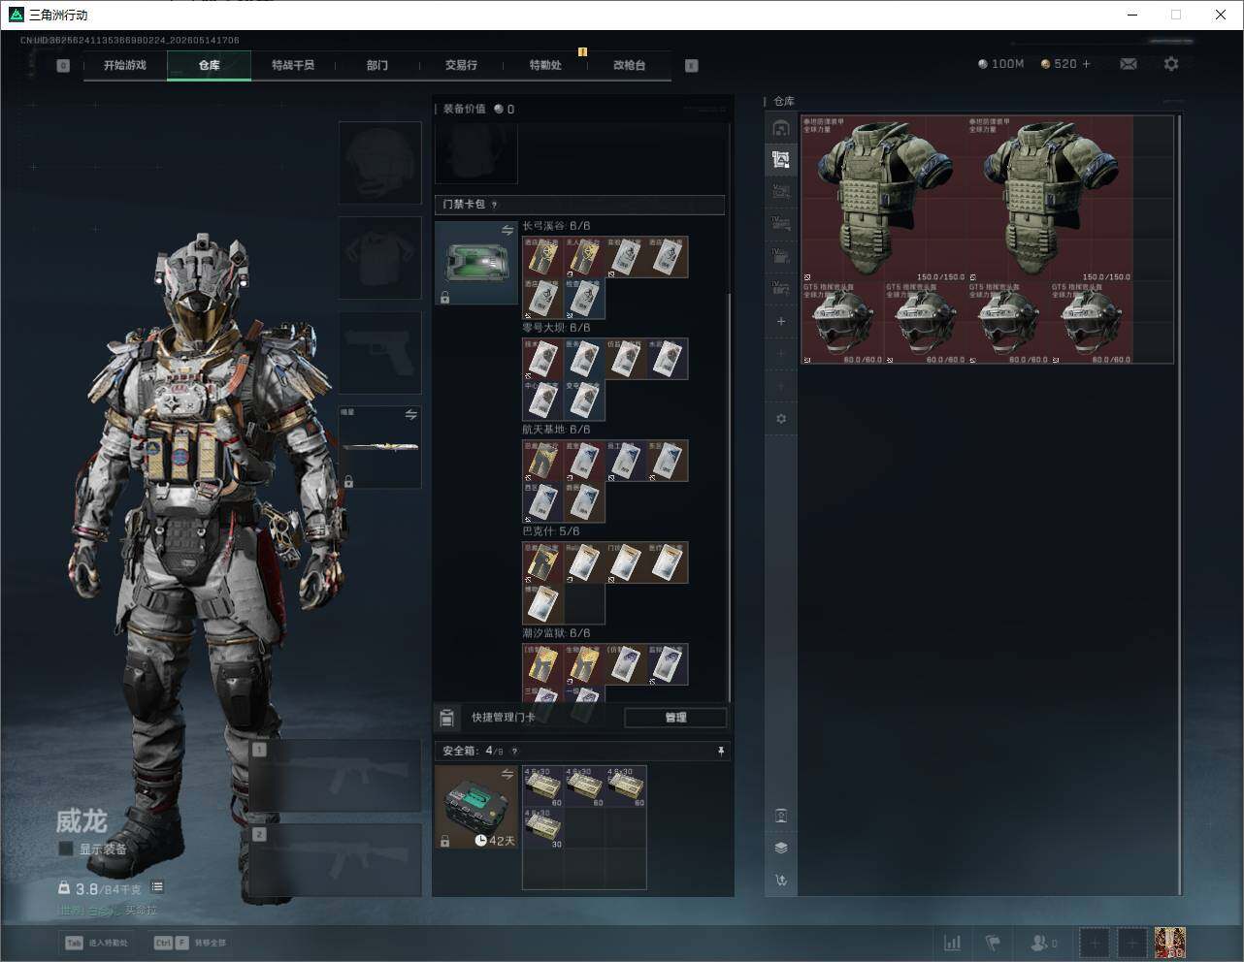Open the 开始游戏 tab

(125, 65)
